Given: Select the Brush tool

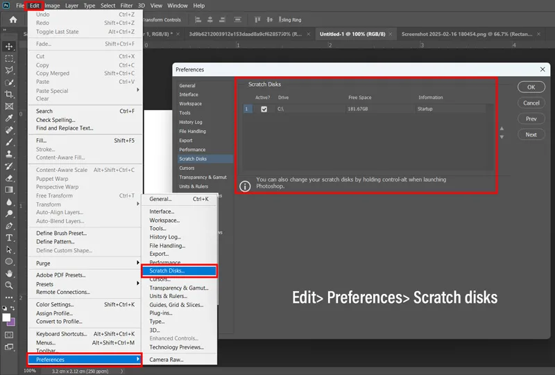Looking at the screenshot, I should coord(9,142).
